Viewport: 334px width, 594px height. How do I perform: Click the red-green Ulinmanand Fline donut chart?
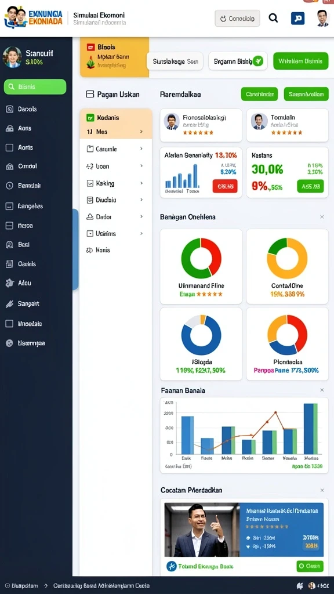pyautogui.click(x=201, y=258)
